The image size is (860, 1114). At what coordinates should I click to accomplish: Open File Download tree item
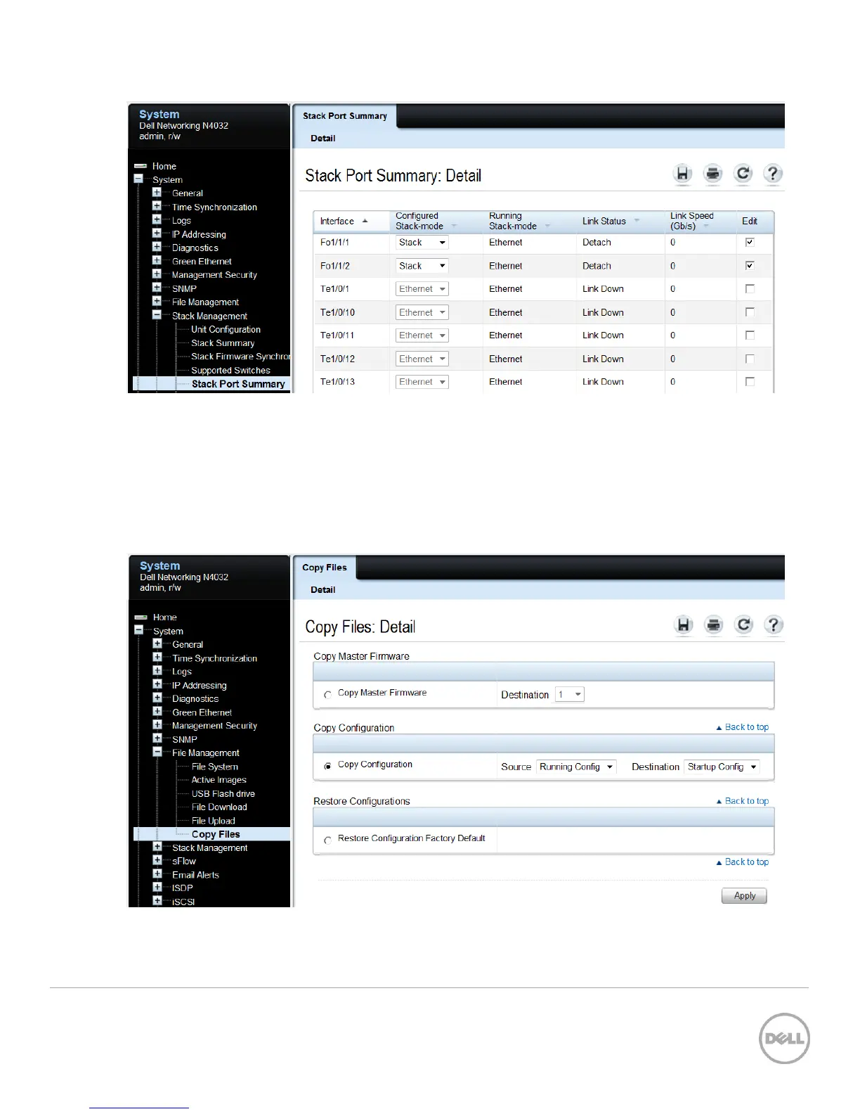pos(219,807)
